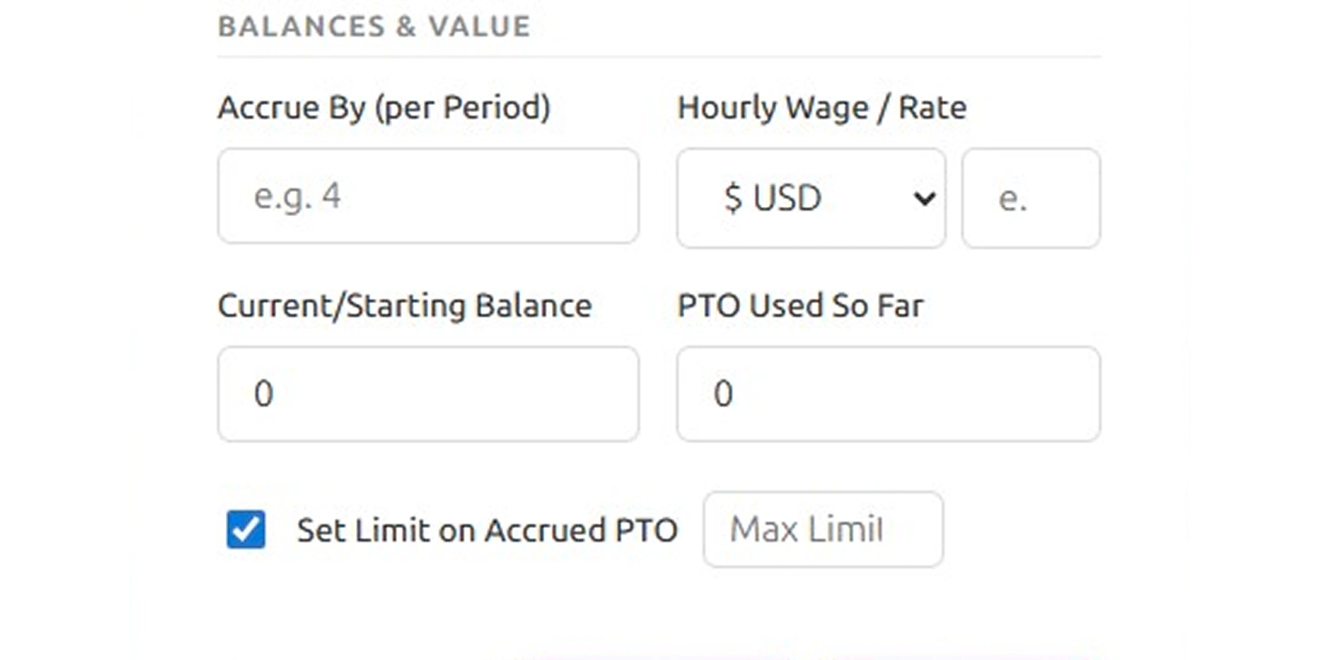1321x660 pixels.
Task: Place cursor in the PTO Used field
Action: tap(887, 393)
